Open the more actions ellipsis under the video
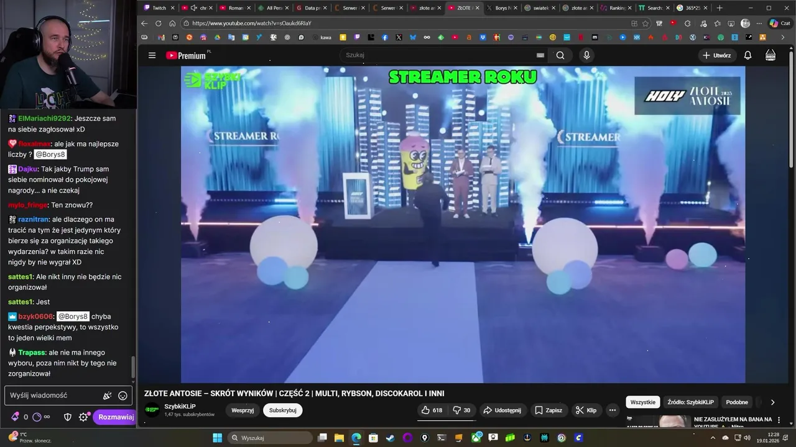This screenshot has height=447, width=796. pyautogui.click(x=613, y=410)
